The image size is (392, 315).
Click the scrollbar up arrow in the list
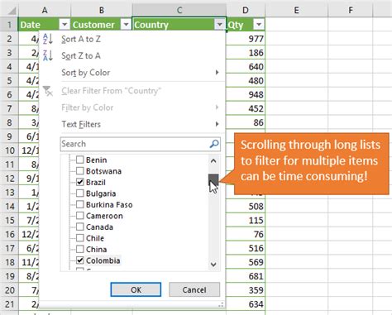213,160
